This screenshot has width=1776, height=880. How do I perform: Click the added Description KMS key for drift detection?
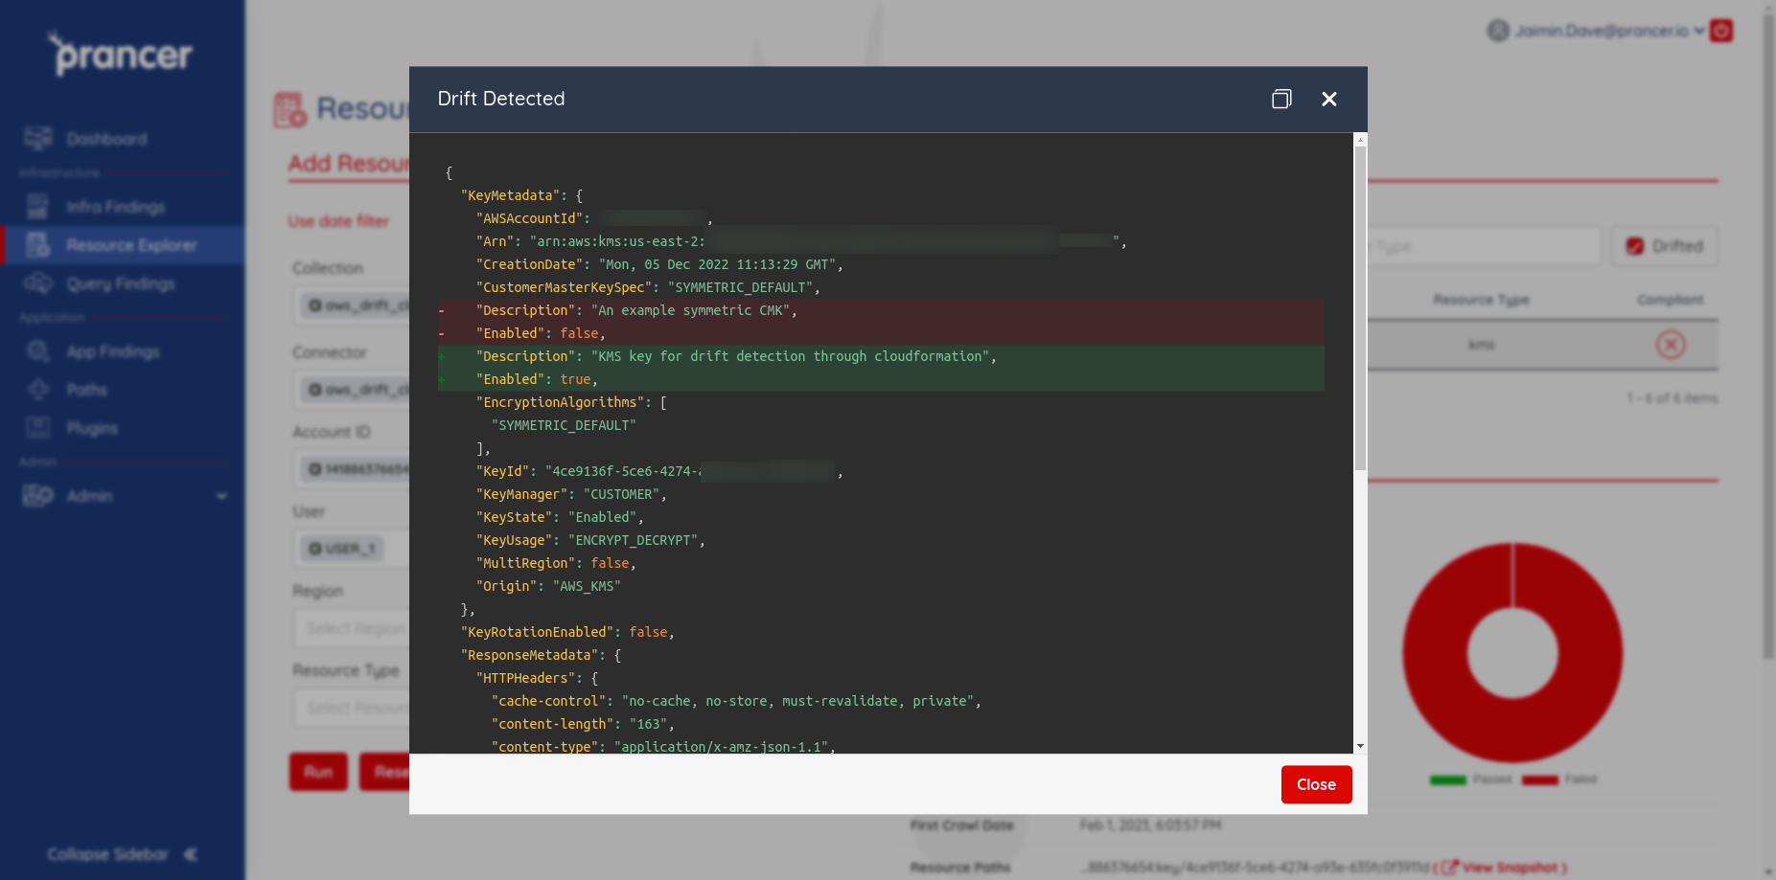click(x=881, y=356)
